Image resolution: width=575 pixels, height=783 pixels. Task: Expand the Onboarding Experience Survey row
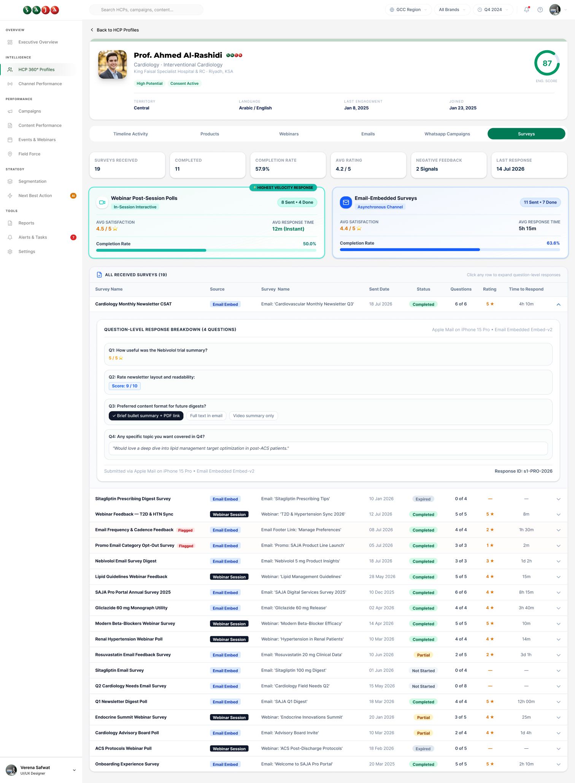(x=558, y=764)
